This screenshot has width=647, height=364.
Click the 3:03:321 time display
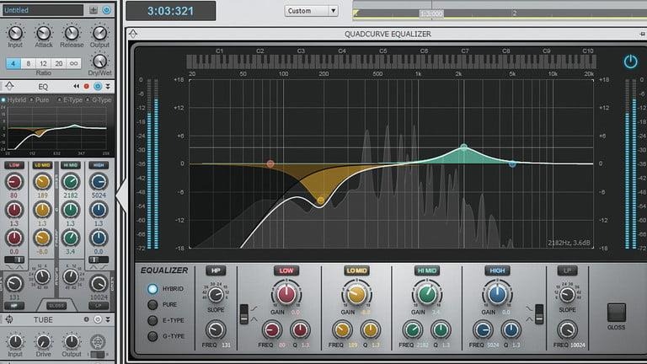point(170,11)
